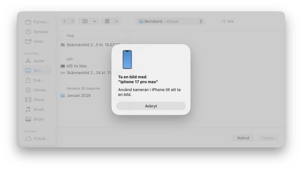302x170 pixels.
Task: Click Avbryt at the bottom of file browser
Action: pyautogui.click(x=243, y=138)
